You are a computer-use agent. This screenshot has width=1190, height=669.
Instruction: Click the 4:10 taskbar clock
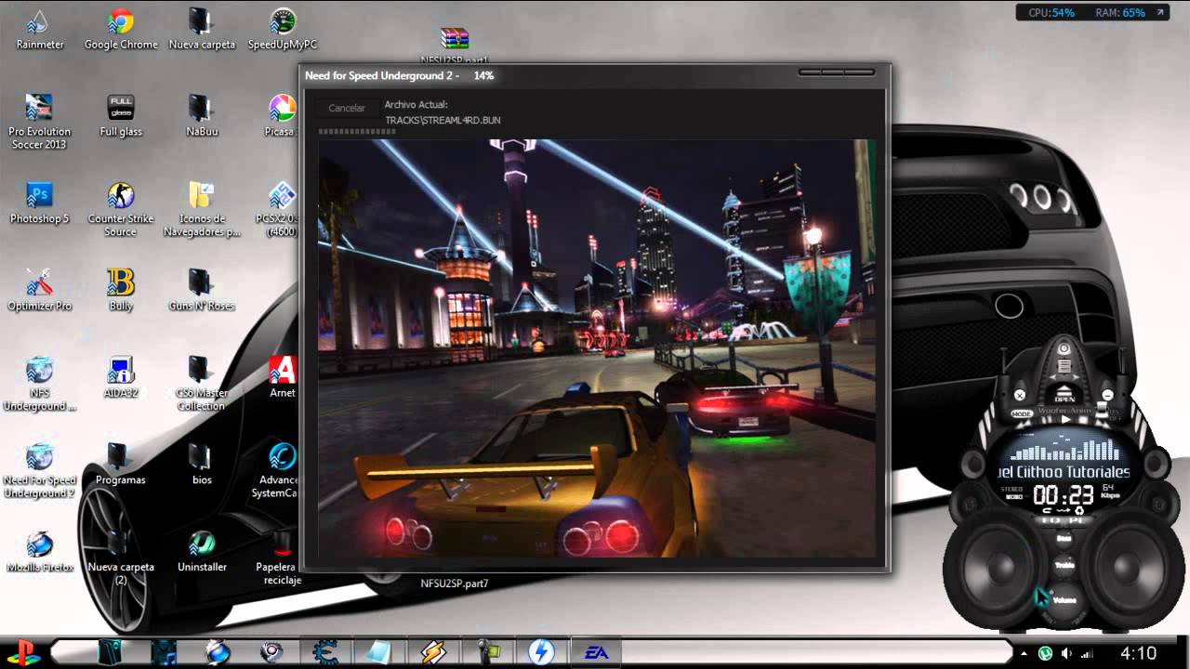pos(1138,653)
